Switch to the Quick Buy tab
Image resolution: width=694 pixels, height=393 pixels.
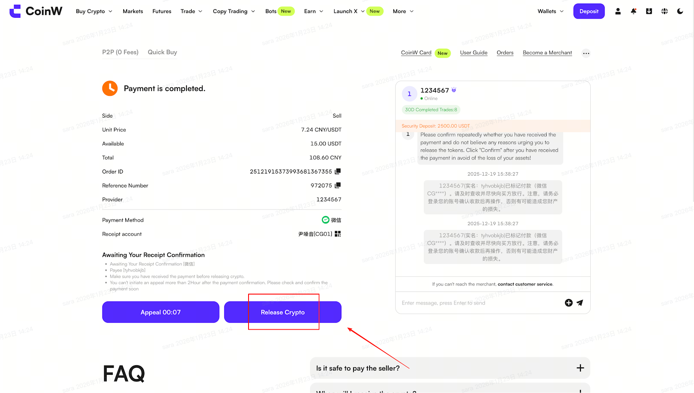[162, 52]
